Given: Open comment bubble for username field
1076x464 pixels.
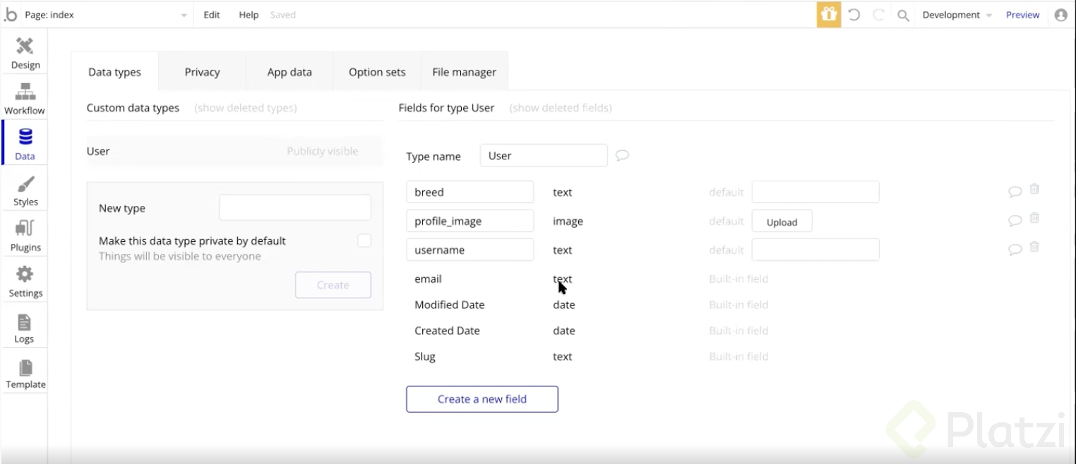Looking at the screenshot, I should pos(1015,249).
